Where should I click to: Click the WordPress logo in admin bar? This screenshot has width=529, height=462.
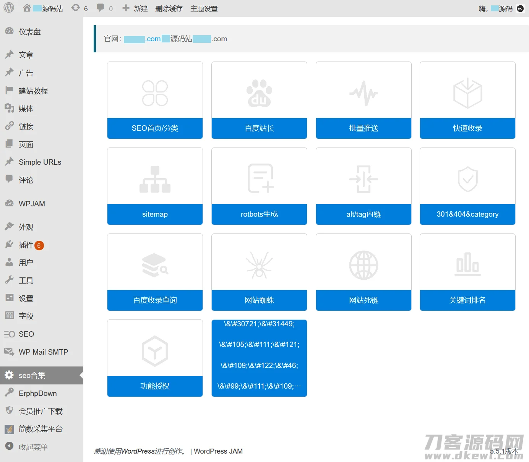click(x=8, y=8)
